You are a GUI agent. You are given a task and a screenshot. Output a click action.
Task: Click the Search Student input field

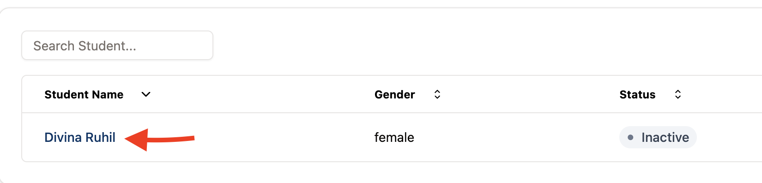pyautogui.click(x=117, y=45)
